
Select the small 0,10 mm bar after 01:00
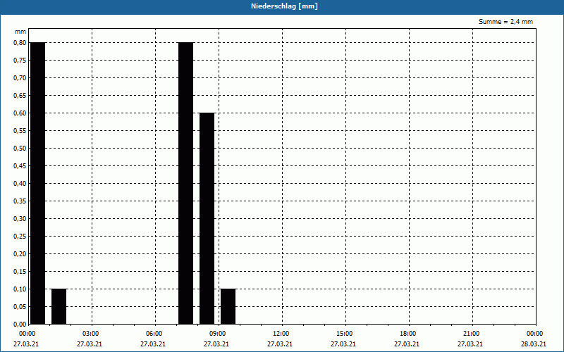click(59, 306)
